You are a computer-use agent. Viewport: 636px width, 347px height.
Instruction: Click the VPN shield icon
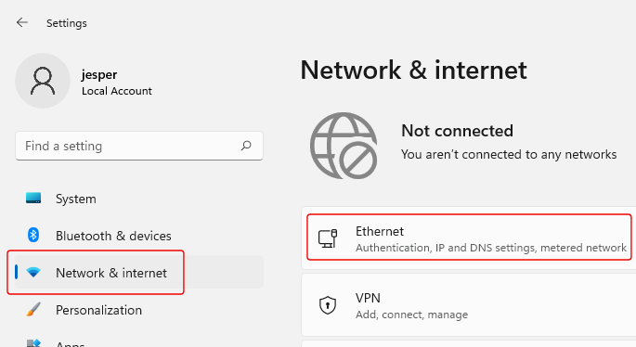328,305
